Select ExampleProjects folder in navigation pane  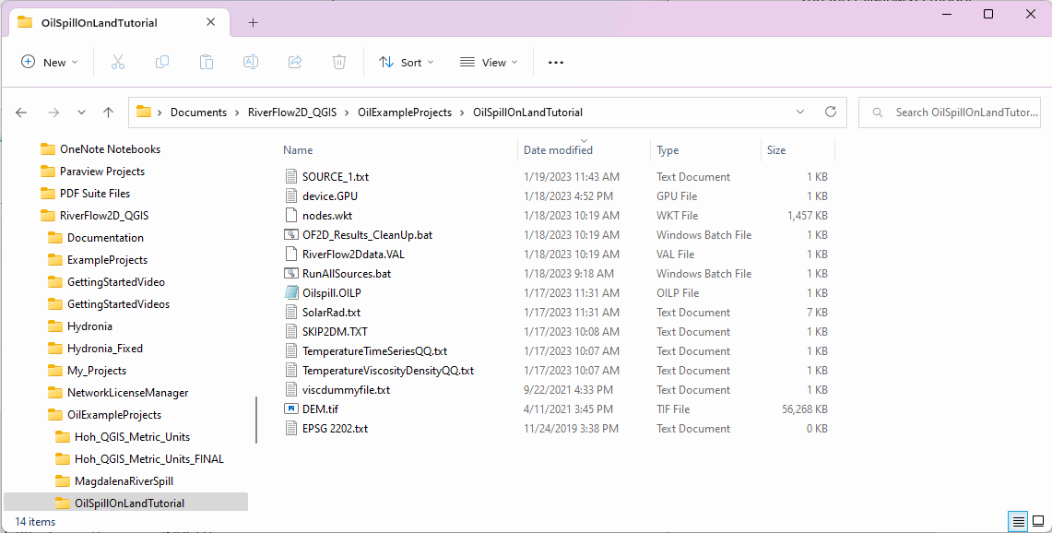click(x=107, y=260)
